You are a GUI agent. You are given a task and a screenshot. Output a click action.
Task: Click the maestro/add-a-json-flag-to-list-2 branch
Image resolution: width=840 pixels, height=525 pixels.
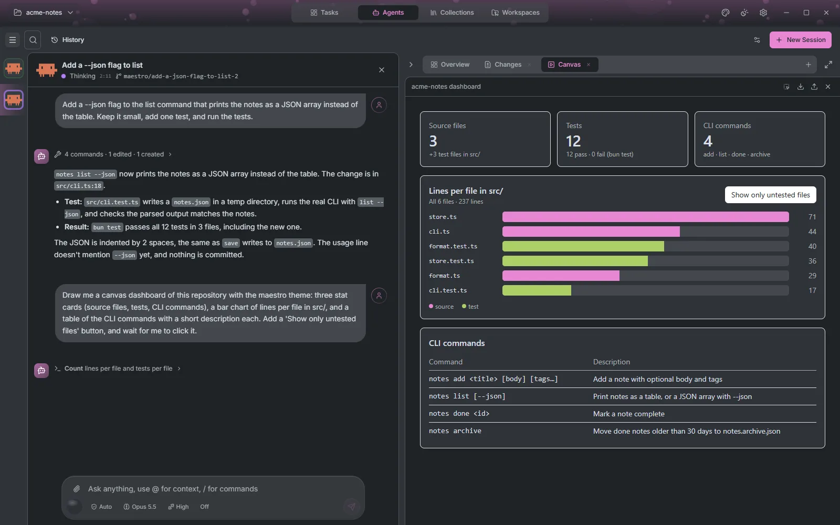pos(177,76)
